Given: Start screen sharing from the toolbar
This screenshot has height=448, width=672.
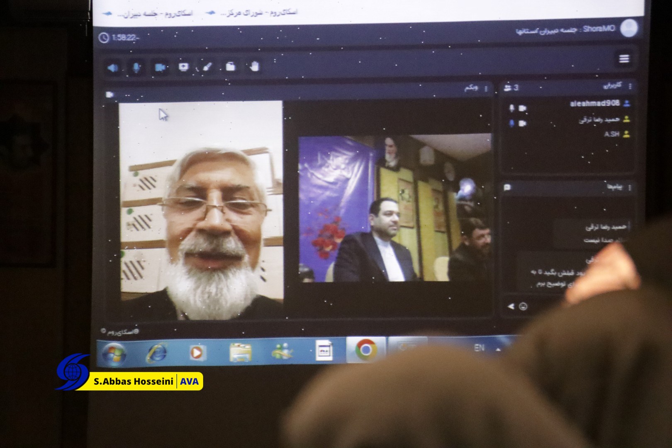Looking at the screenshot, I should (183, 67).
